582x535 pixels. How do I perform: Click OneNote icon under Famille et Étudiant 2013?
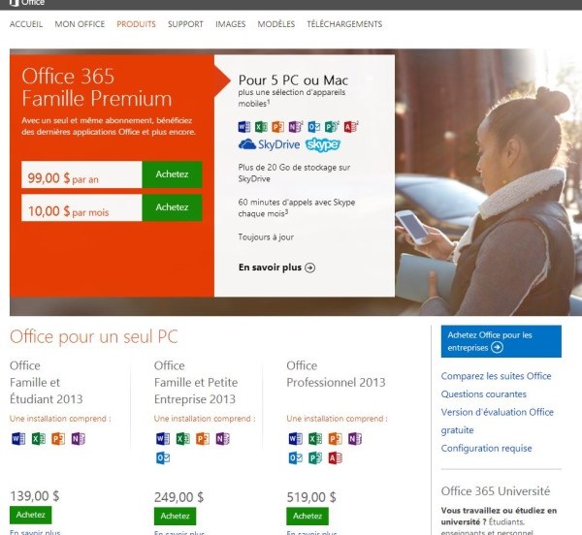(x=79, y=439)
